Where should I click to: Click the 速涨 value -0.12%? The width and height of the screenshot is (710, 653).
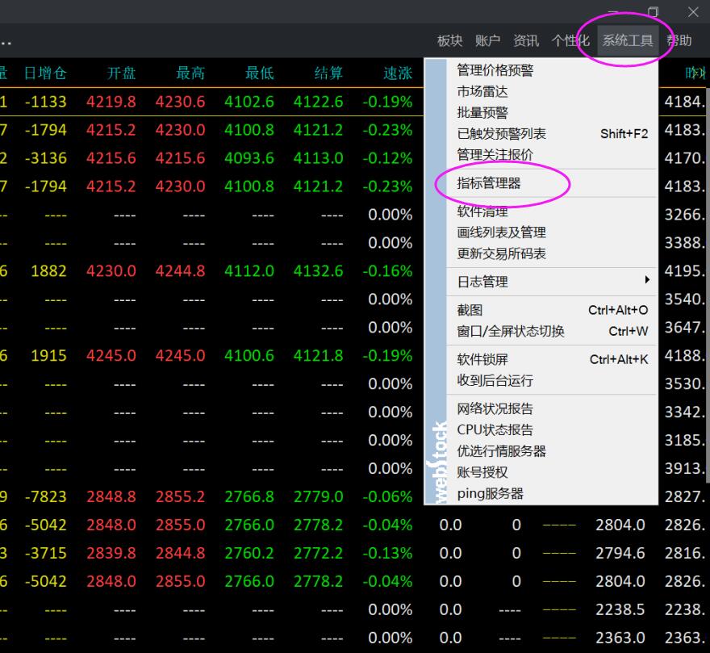coord(387,158)
